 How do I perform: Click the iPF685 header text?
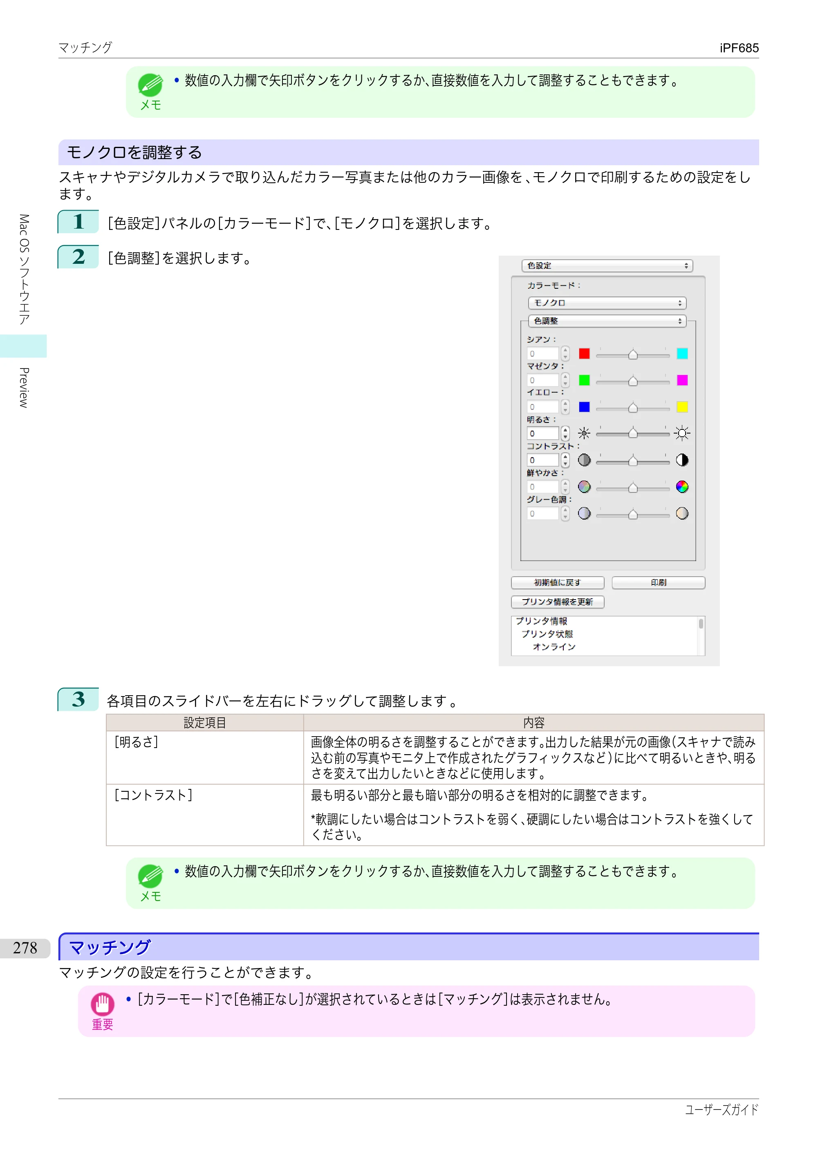[739, 48]
